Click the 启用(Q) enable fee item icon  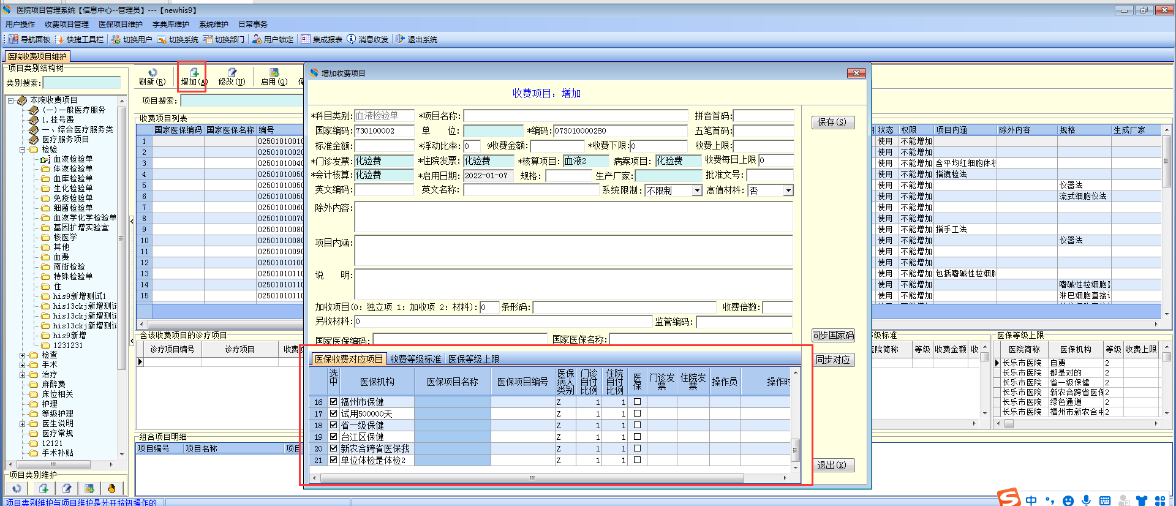[x=274, y=72]
